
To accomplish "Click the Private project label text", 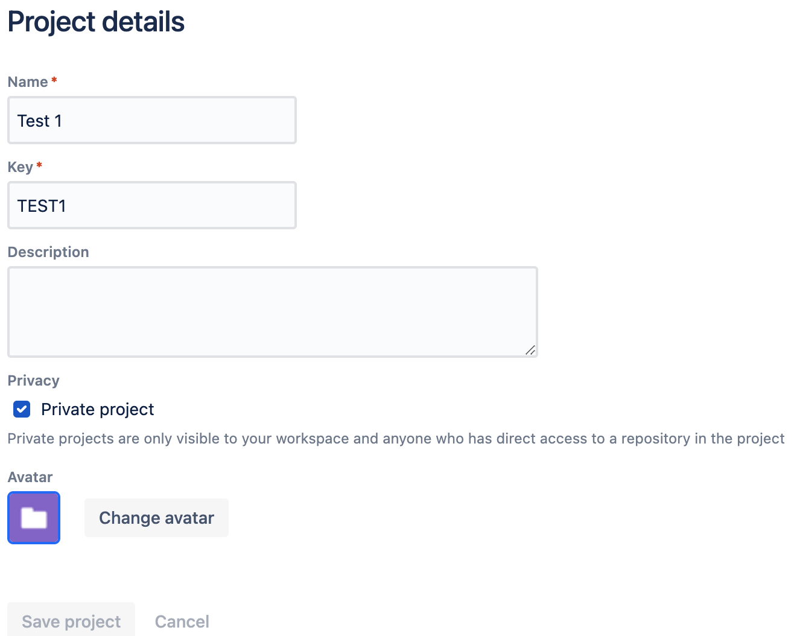I will (97, 409).
